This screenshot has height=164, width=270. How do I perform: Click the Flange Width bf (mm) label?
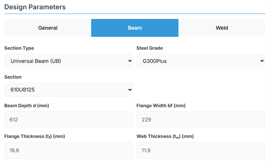pyautogui.click(x=161, y=106)
